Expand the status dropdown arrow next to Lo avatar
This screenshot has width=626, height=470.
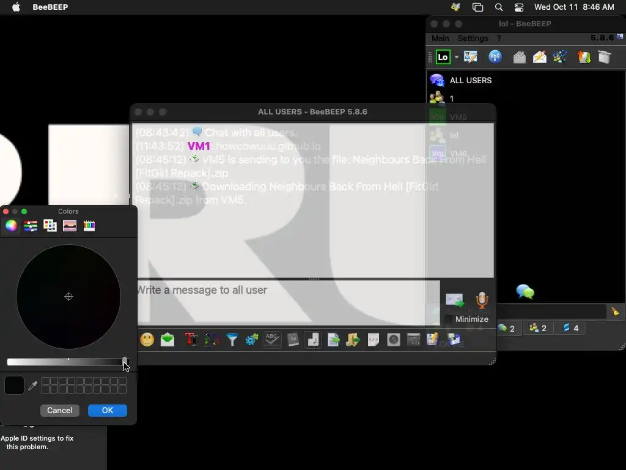tap(456, 57)
